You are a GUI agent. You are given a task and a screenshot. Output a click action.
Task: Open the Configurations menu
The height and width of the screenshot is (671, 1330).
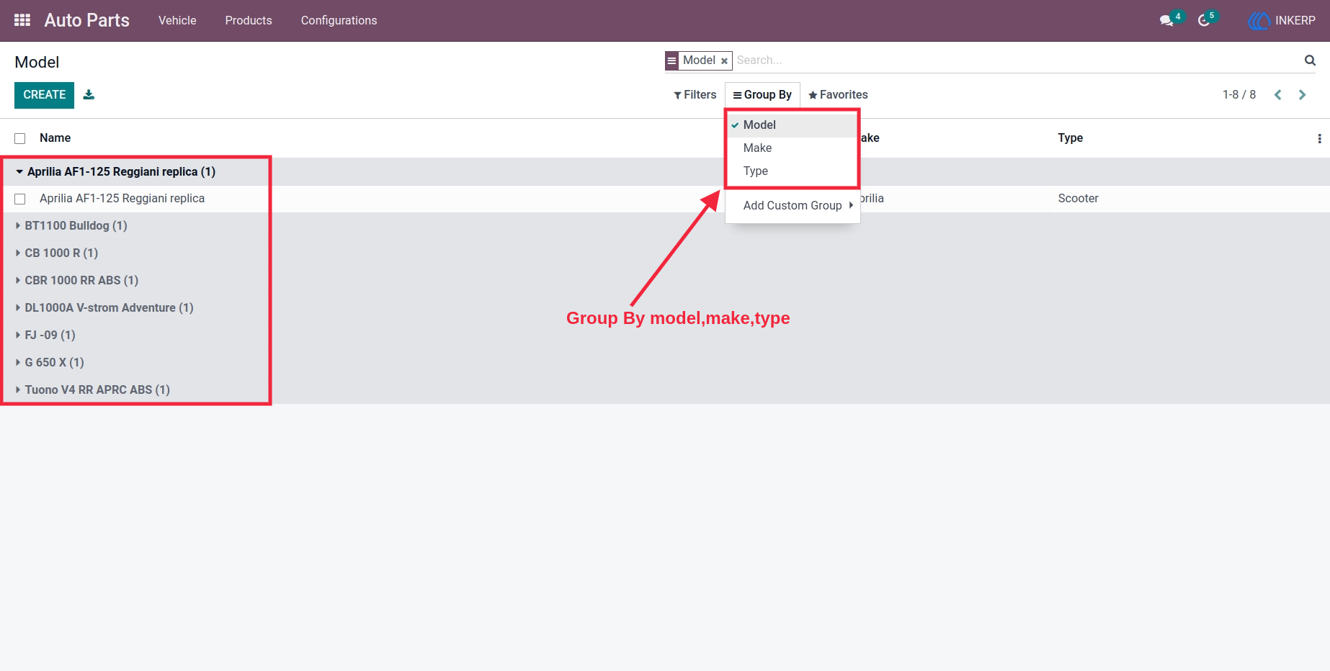coord(339,20)
